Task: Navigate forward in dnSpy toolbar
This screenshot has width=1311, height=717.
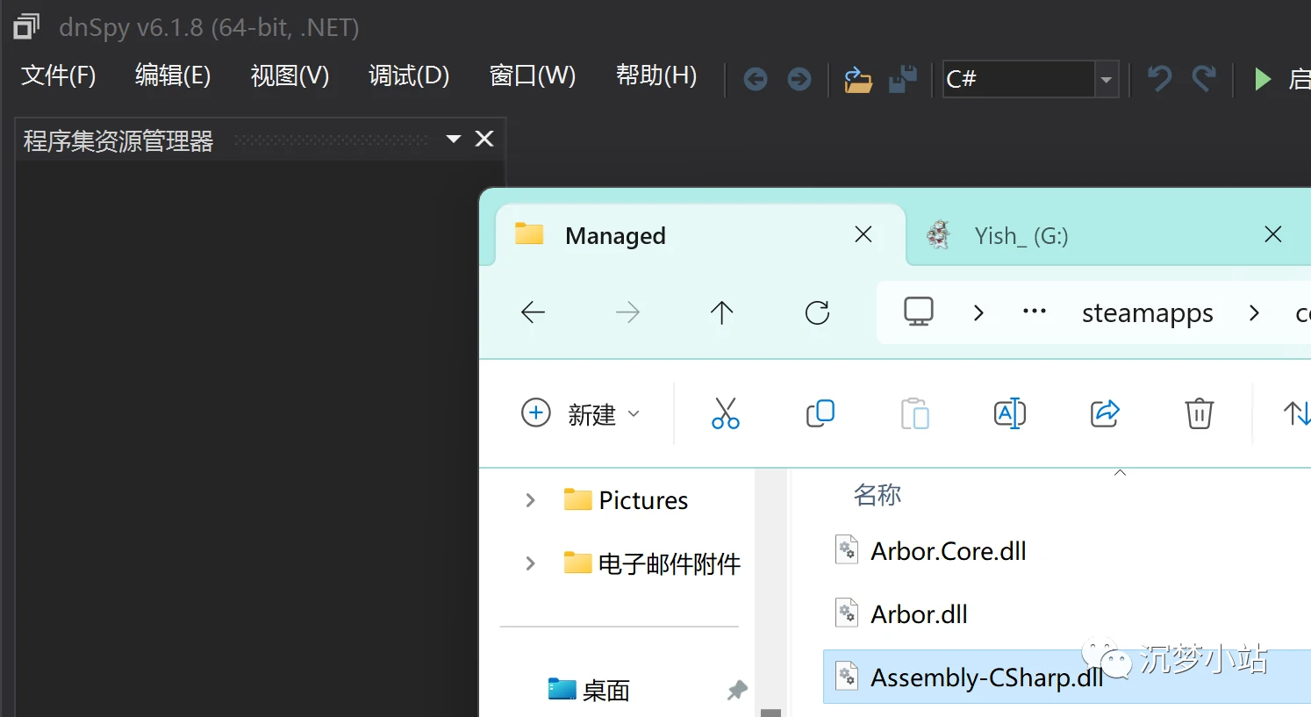Action: coord(799,80)
